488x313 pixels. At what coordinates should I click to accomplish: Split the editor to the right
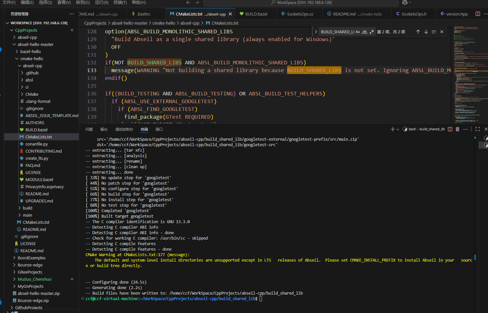[x=478, y=14]
